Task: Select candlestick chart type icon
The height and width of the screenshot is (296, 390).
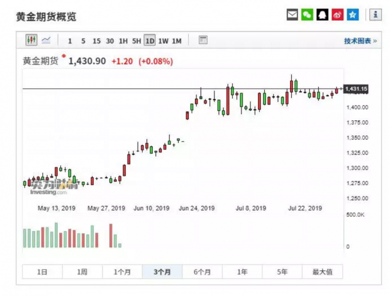Action: (x=31, y=40)
